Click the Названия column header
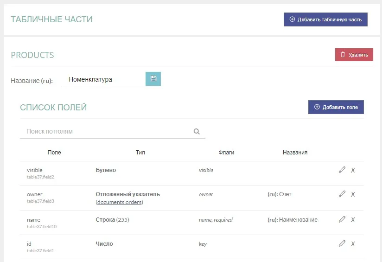This screenshot has height=262, width=382. click(x=295, y=153)
